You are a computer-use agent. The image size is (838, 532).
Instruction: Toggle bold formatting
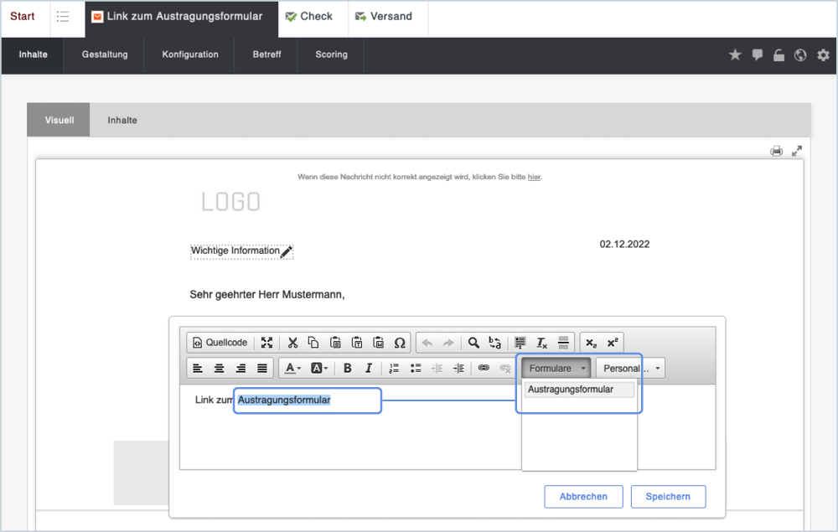coord(347,368)
